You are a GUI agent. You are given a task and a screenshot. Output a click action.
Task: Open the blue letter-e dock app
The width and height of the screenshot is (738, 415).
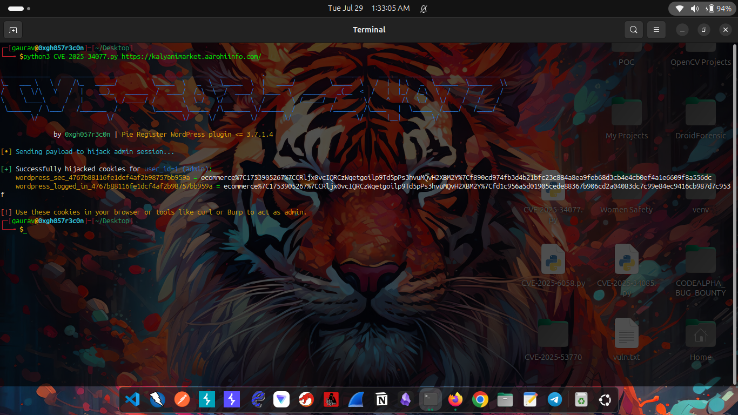[x=258, y=399]
